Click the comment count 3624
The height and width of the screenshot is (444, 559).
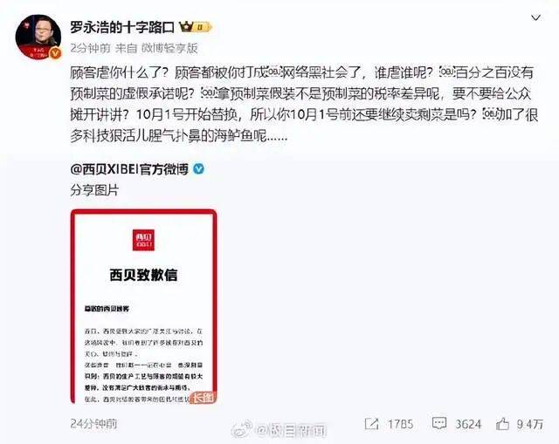468,424
